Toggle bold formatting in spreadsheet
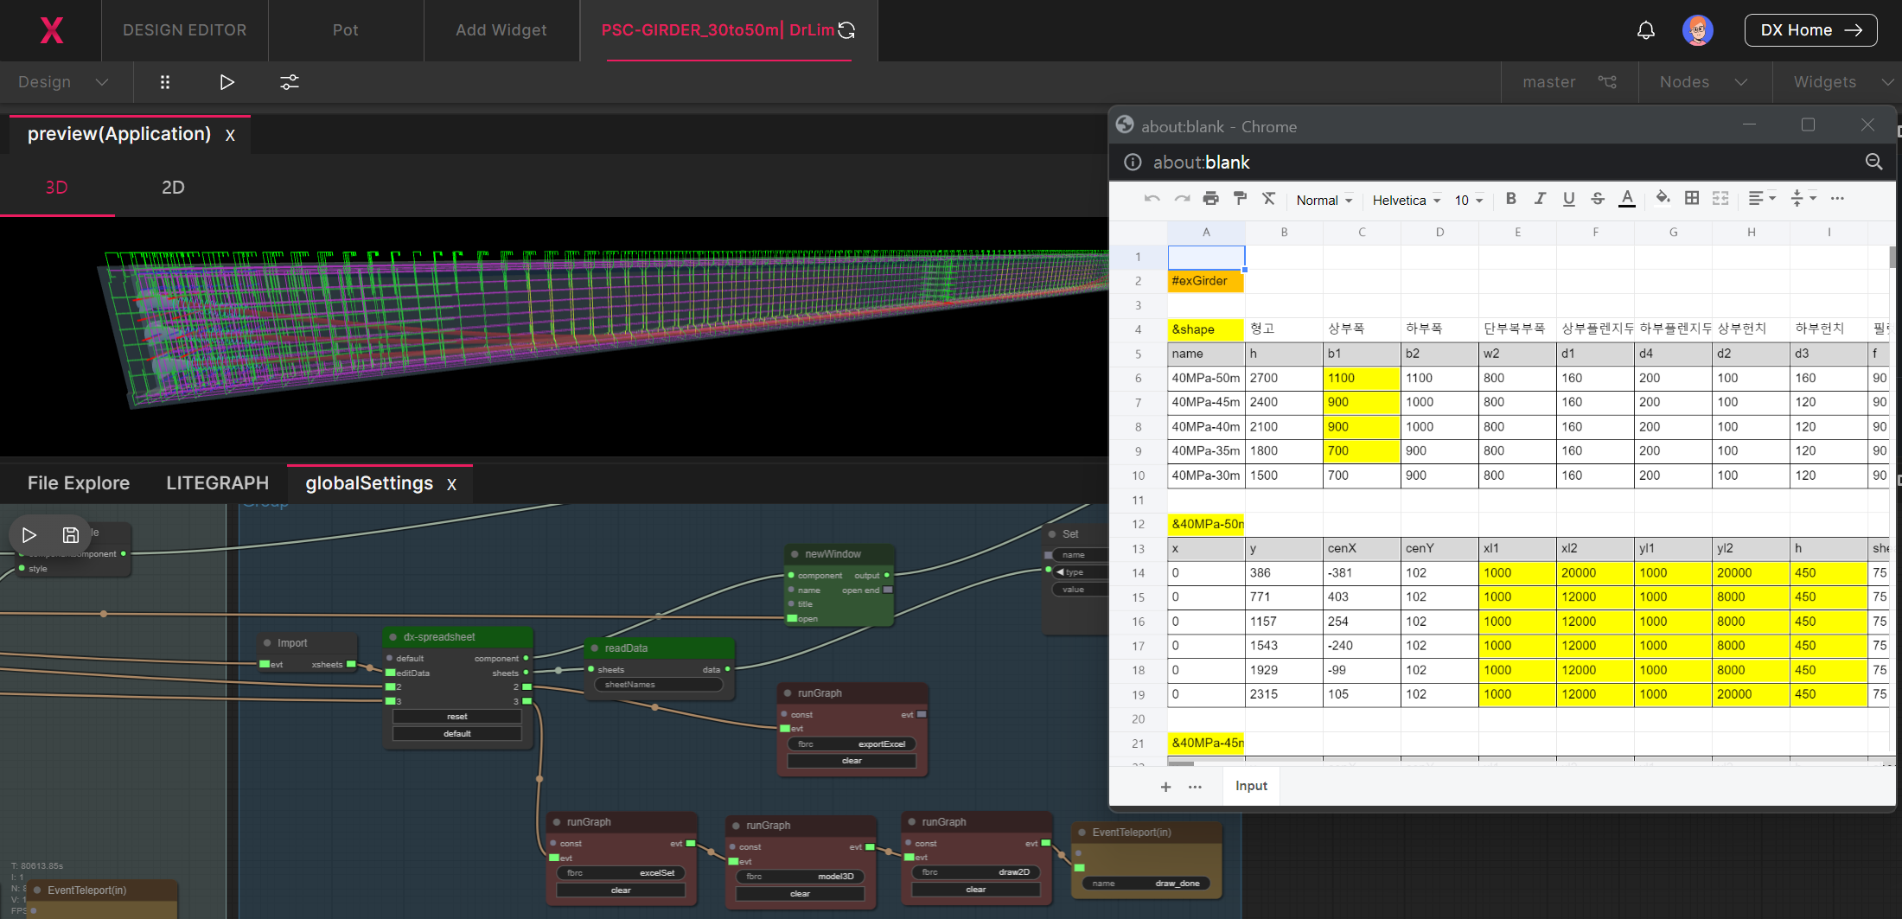This screenshot has height=919, width=1902. point(1510,199)
